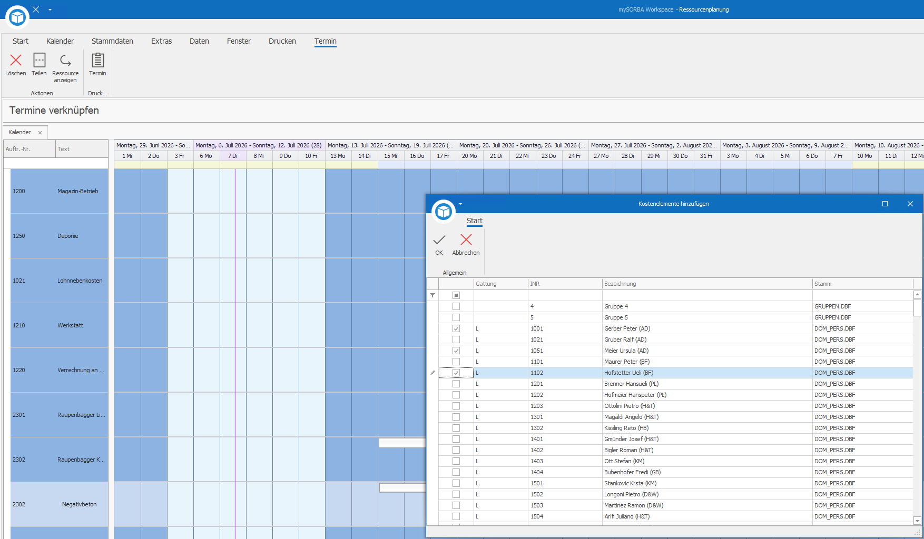This screenshot has width=924, height=539.
Task: Click Arifi Juliano (H&T) entry
Action: 627,516
